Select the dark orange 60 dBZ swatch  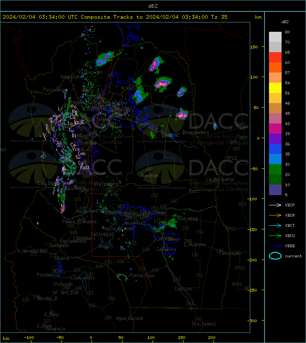click(x=275, y=67)
